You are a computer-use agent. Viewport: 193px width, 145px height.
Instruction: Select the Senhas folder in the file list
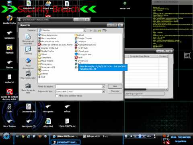(x=43, y=74)
